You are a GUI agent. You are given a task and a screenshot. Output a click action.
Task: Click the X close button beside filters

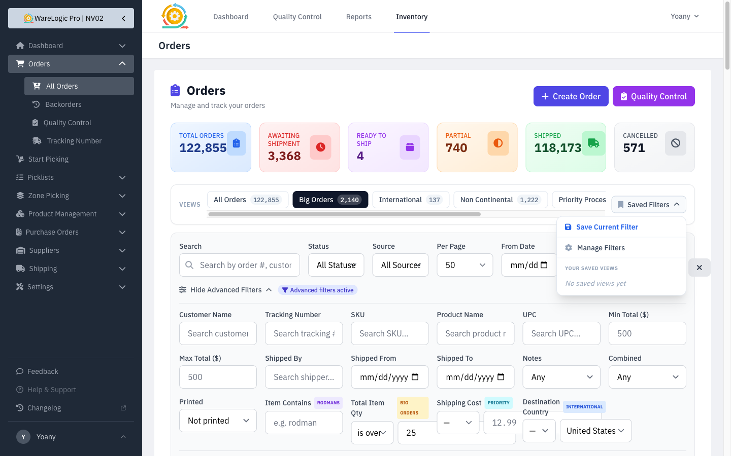click(x=700, y=268)
